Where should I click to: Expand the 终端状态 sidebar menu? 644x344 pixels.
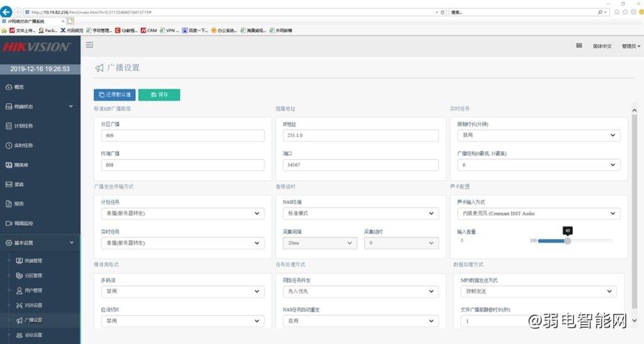point(40,106)
